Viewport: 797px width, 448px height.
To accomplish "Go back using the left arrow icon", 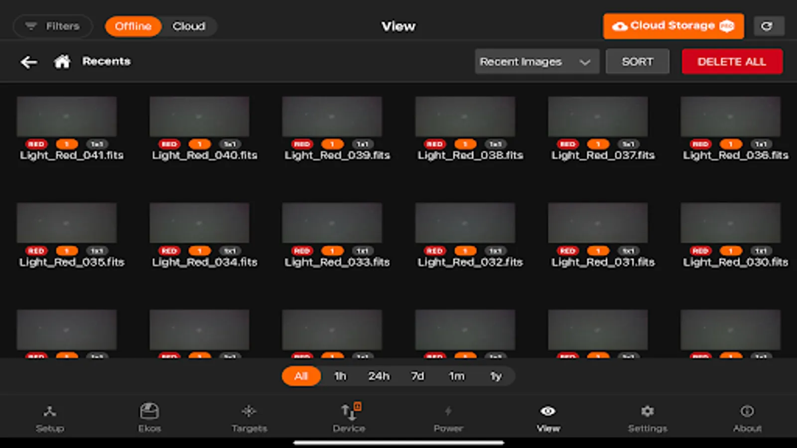I will tap(29, 62).
